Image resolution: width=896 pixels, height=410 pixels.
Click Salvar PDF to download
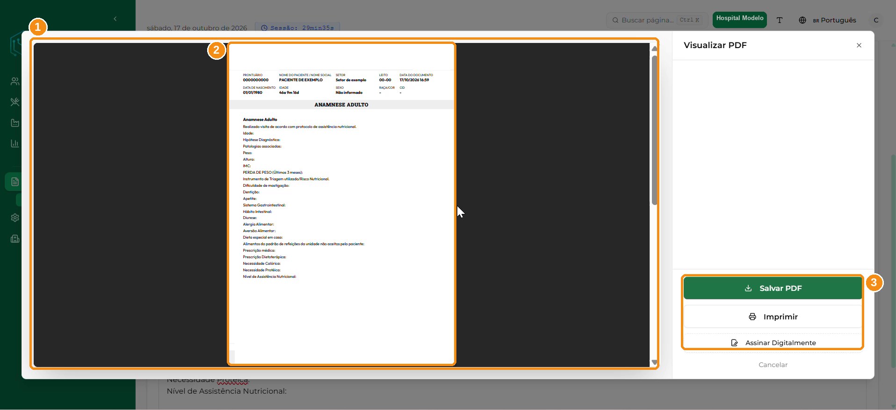point(773,288)
